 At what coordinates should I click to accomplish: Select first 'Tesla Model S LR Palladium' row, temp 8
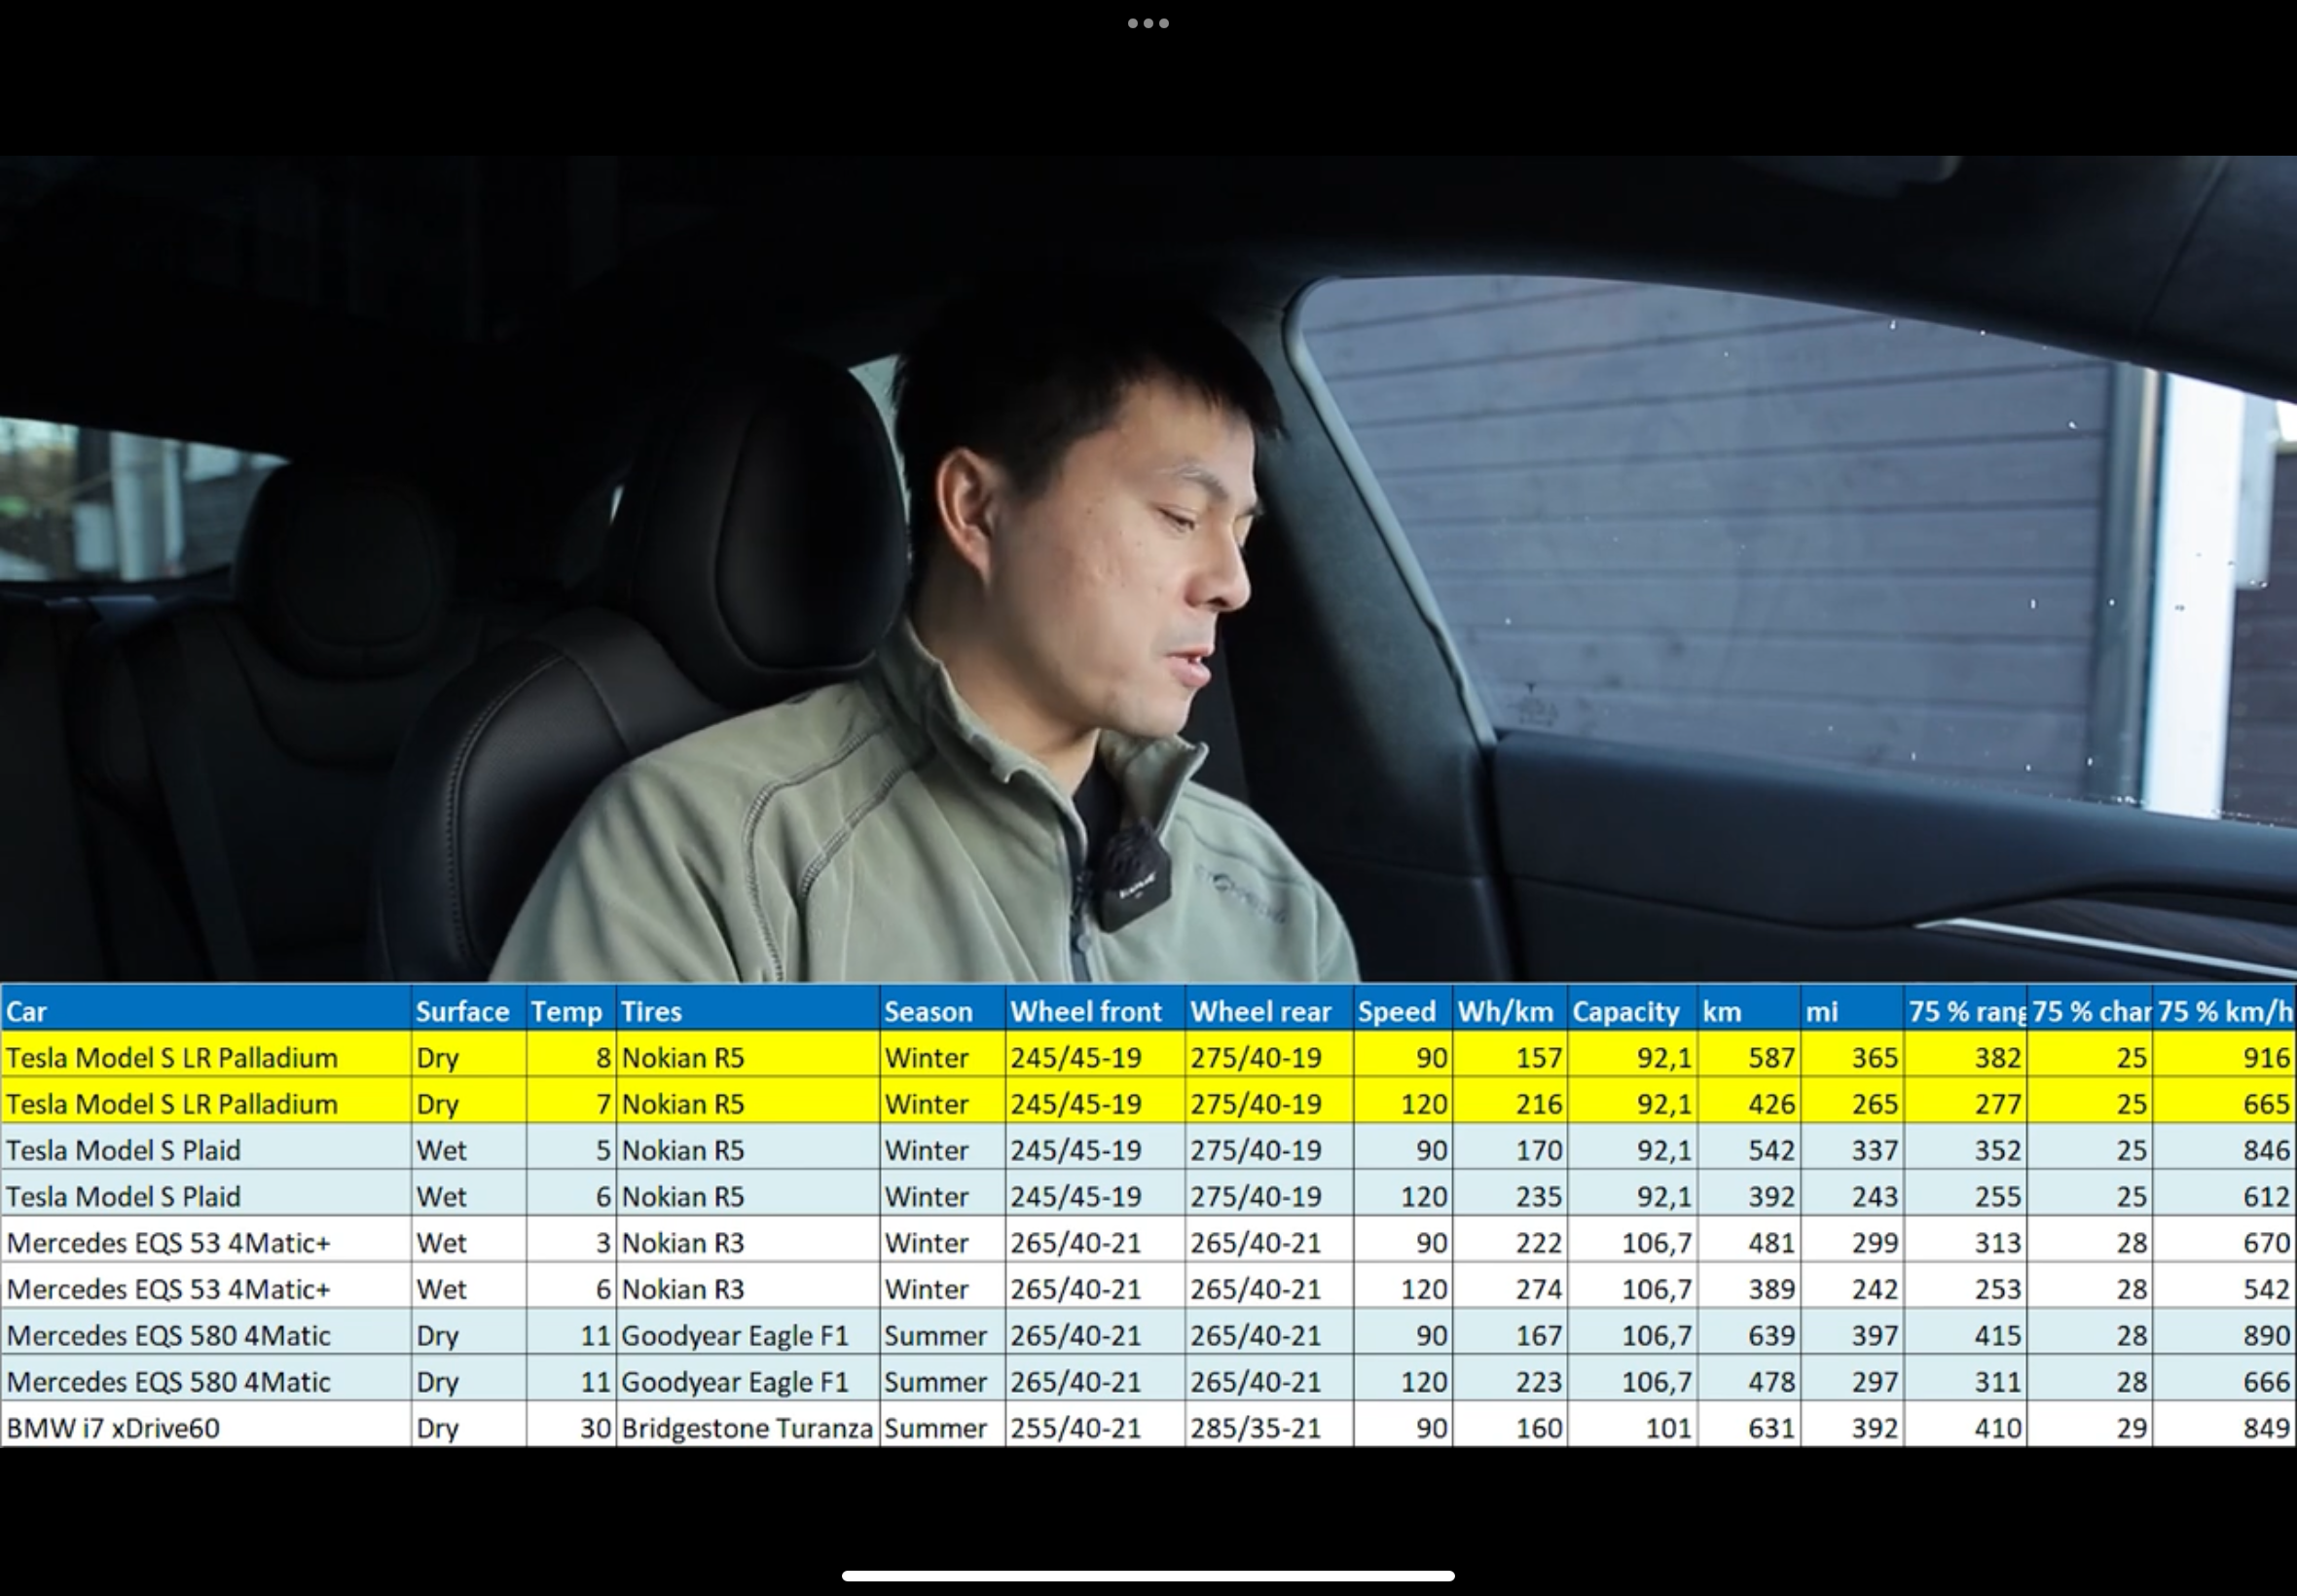tap(1148, 1056)
